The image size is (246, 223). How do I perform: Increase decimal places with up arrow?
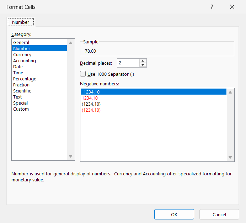click(x=143, y=61)
